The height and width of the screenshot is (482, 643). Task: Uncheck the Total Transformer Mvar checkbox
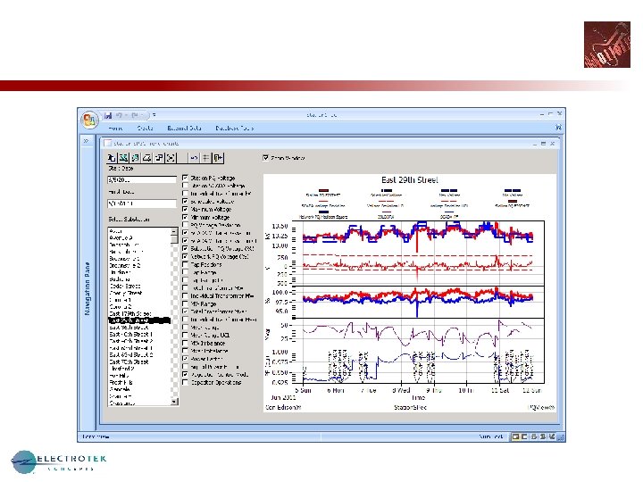[185, 312]
